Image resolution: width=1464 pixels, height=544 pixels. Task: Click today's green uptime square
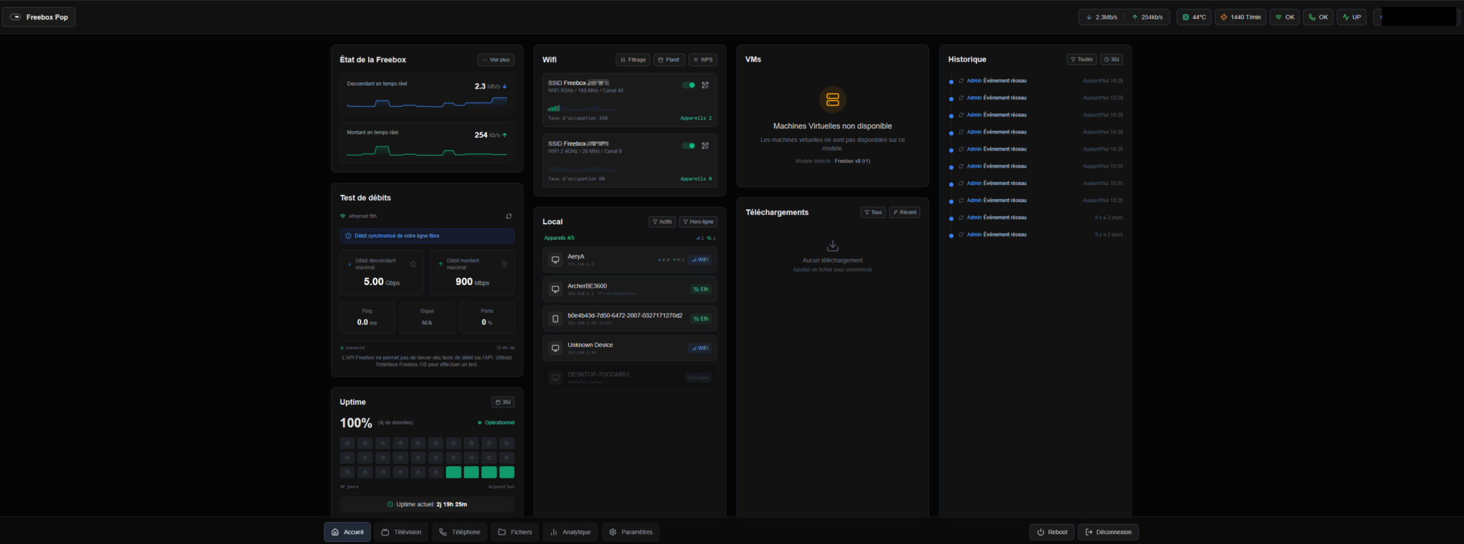coord(507,472)
